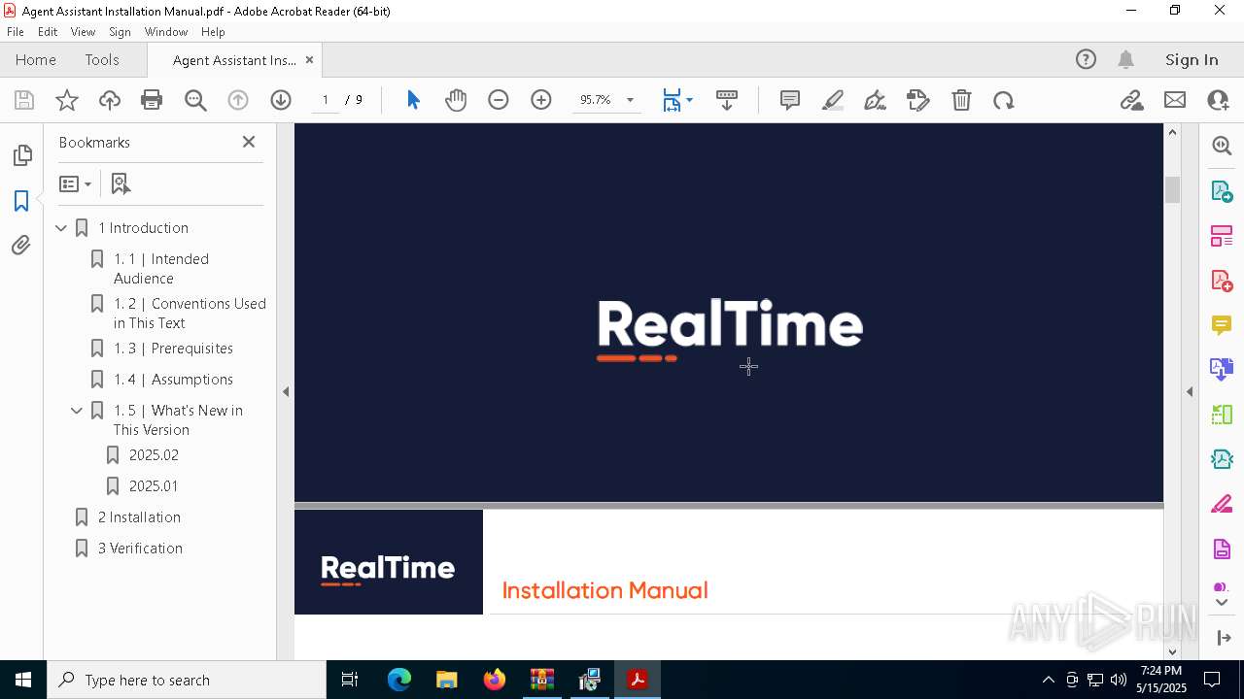
Task: Close the Agent Assistant document tab
Action: pos(309,59)
